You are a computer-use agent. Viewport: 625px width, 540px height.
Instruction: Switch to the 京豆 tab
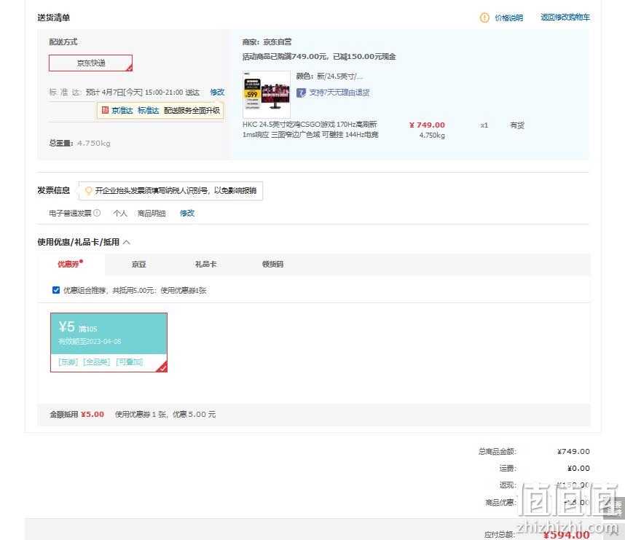click(138, 264)
